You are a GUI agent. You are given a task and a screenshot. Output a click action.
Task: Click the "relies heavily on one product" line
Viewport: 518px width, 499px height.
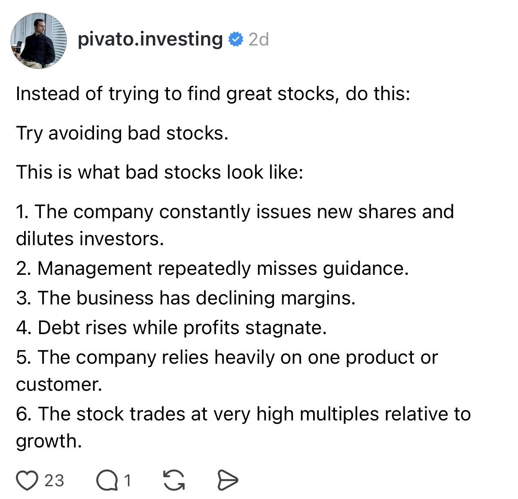point(227,357)
